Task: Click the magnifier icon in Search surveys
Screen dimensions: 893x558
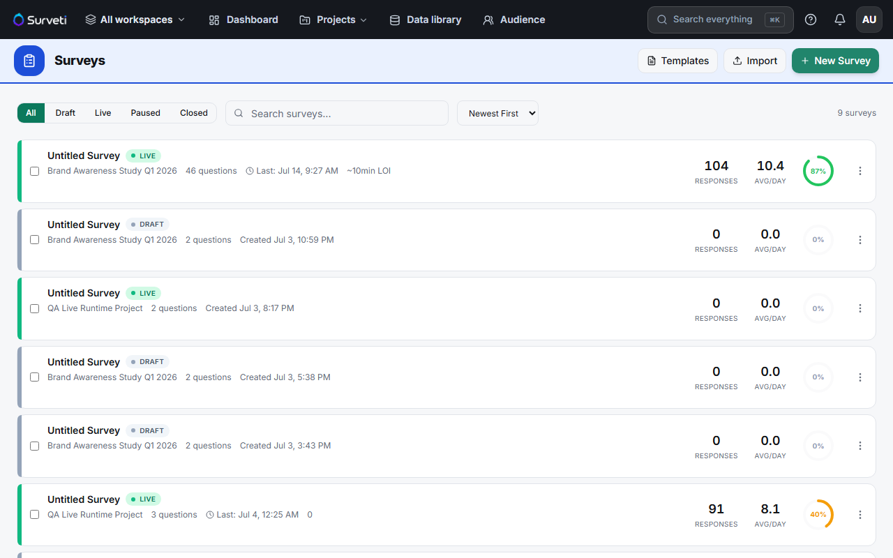Action: pos(239,113)
